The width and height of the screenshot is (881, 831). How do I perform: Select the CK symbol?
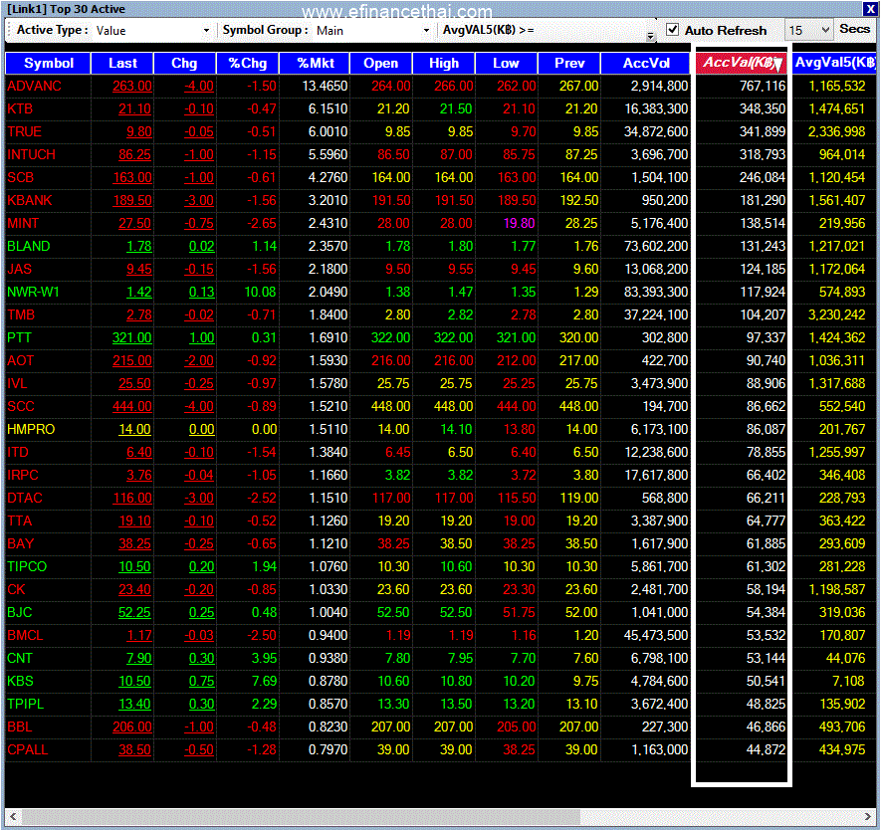[16, 589]
